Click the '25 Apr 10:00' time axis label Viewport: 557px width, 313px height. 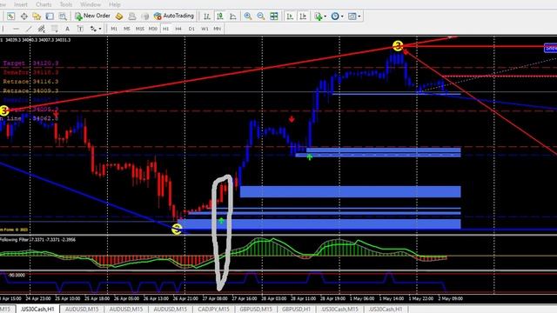(x=68, y=299)
